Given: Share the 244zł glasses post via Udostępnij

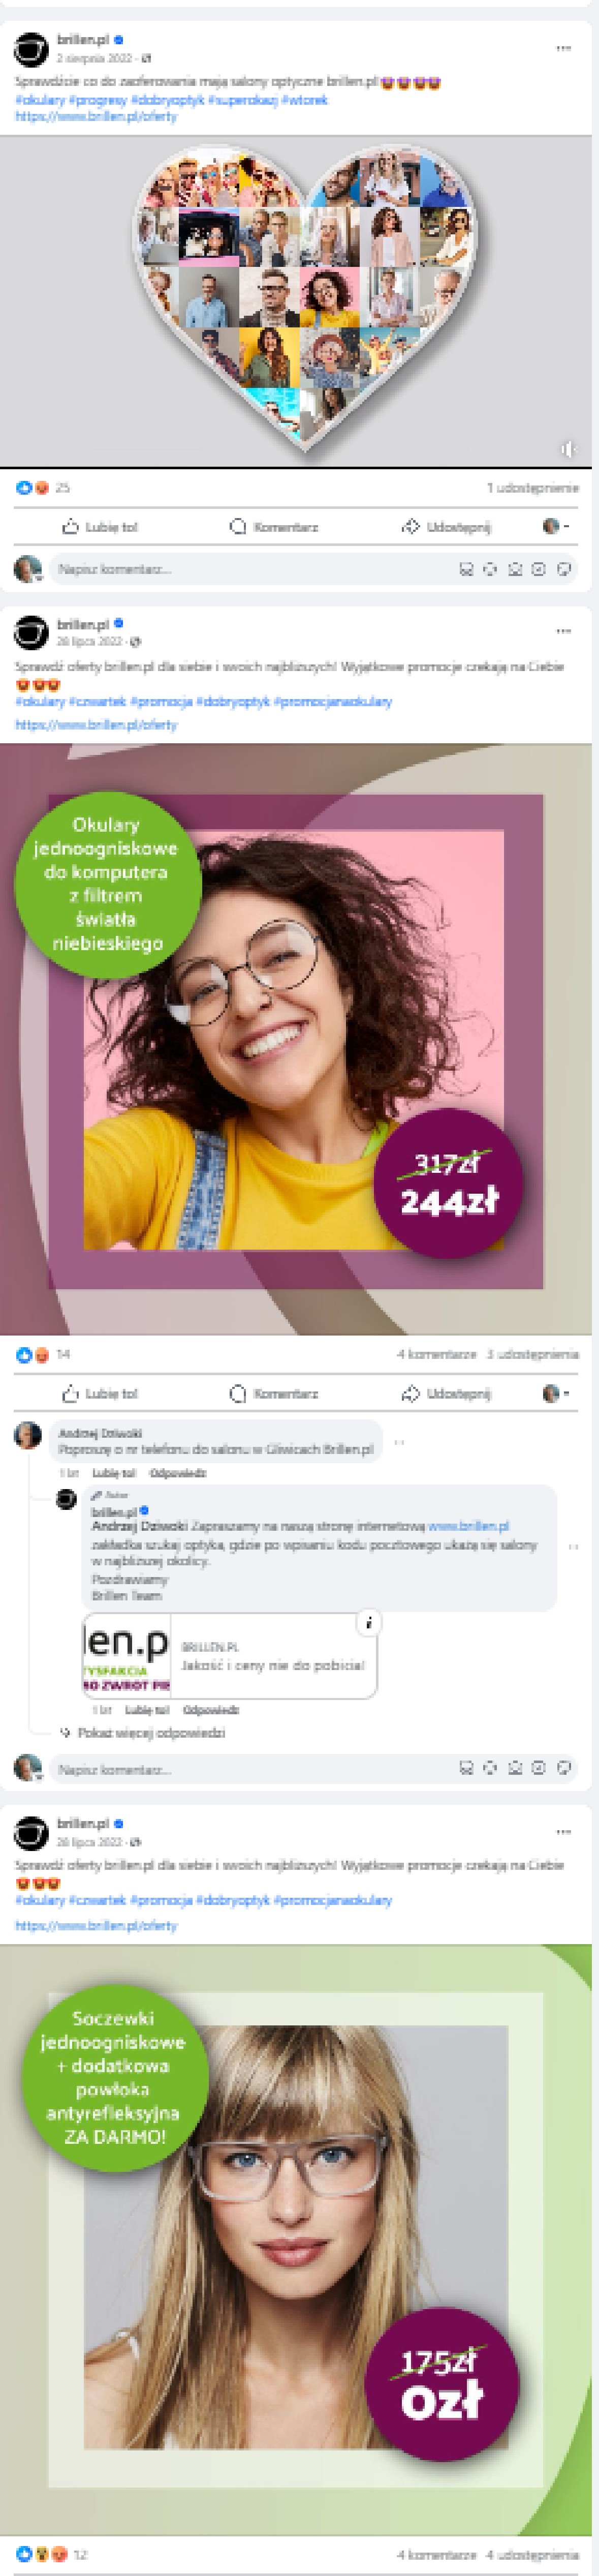Looking at the screenshot, I should pos(446,1393).
